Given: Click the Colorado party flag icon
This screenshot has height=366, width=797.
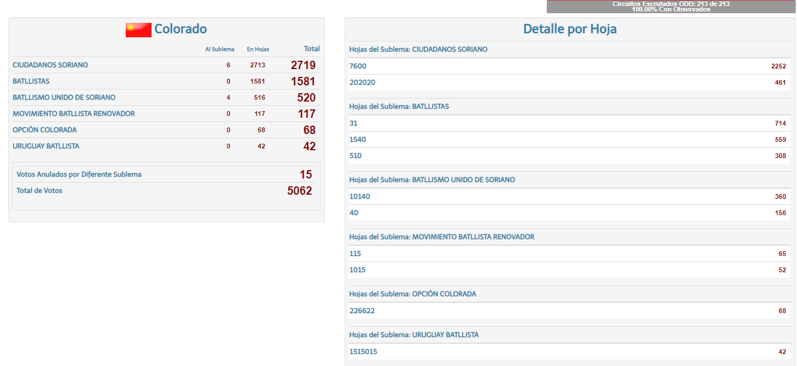Looking at the screenshot, I should point(138,29).
